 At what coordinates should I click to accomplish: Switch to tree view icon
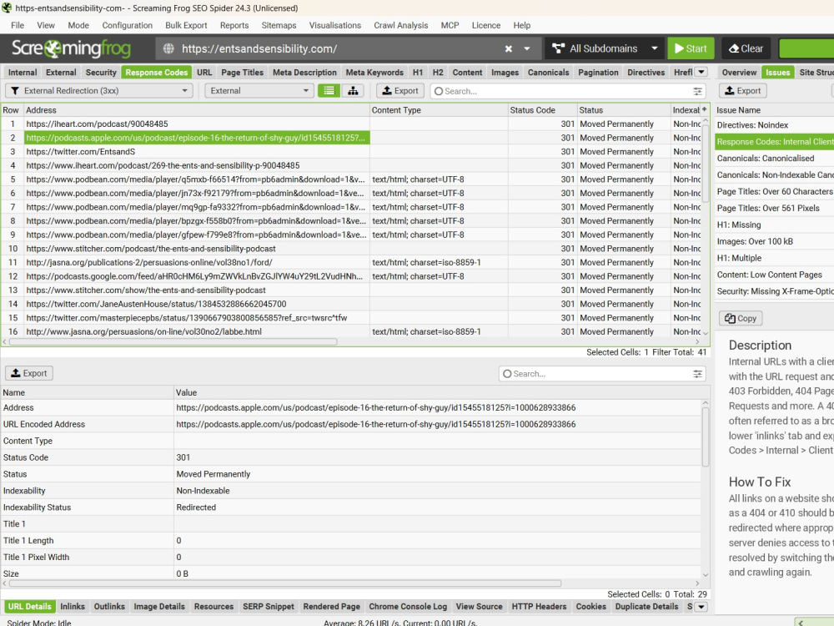pos(353,90)
